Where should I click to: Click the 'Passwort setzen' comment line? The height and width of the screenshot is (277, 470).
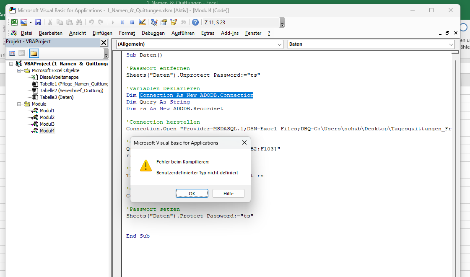coord(153,209)
